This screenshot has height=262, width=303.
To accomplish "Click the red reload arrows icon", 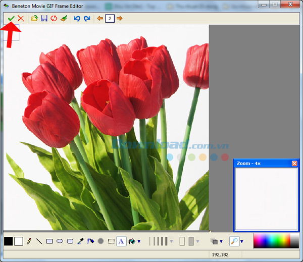I will click(54, 19).
